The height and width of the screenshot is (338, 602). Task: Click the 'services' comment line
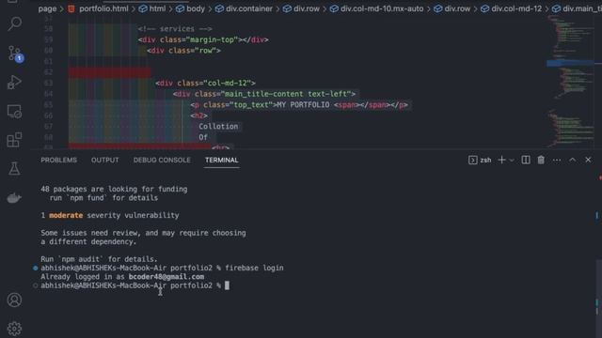(175, 29)
